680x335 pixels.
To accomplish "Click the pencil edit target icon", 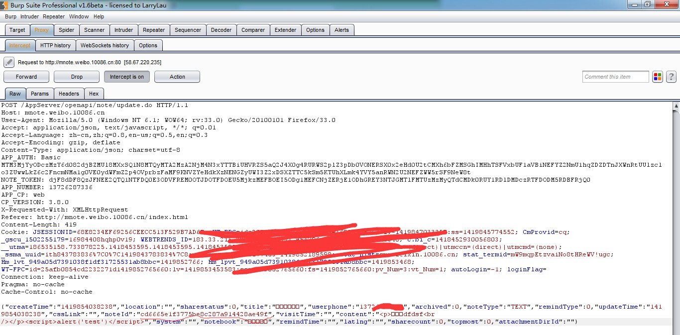I will pos(8,62).
